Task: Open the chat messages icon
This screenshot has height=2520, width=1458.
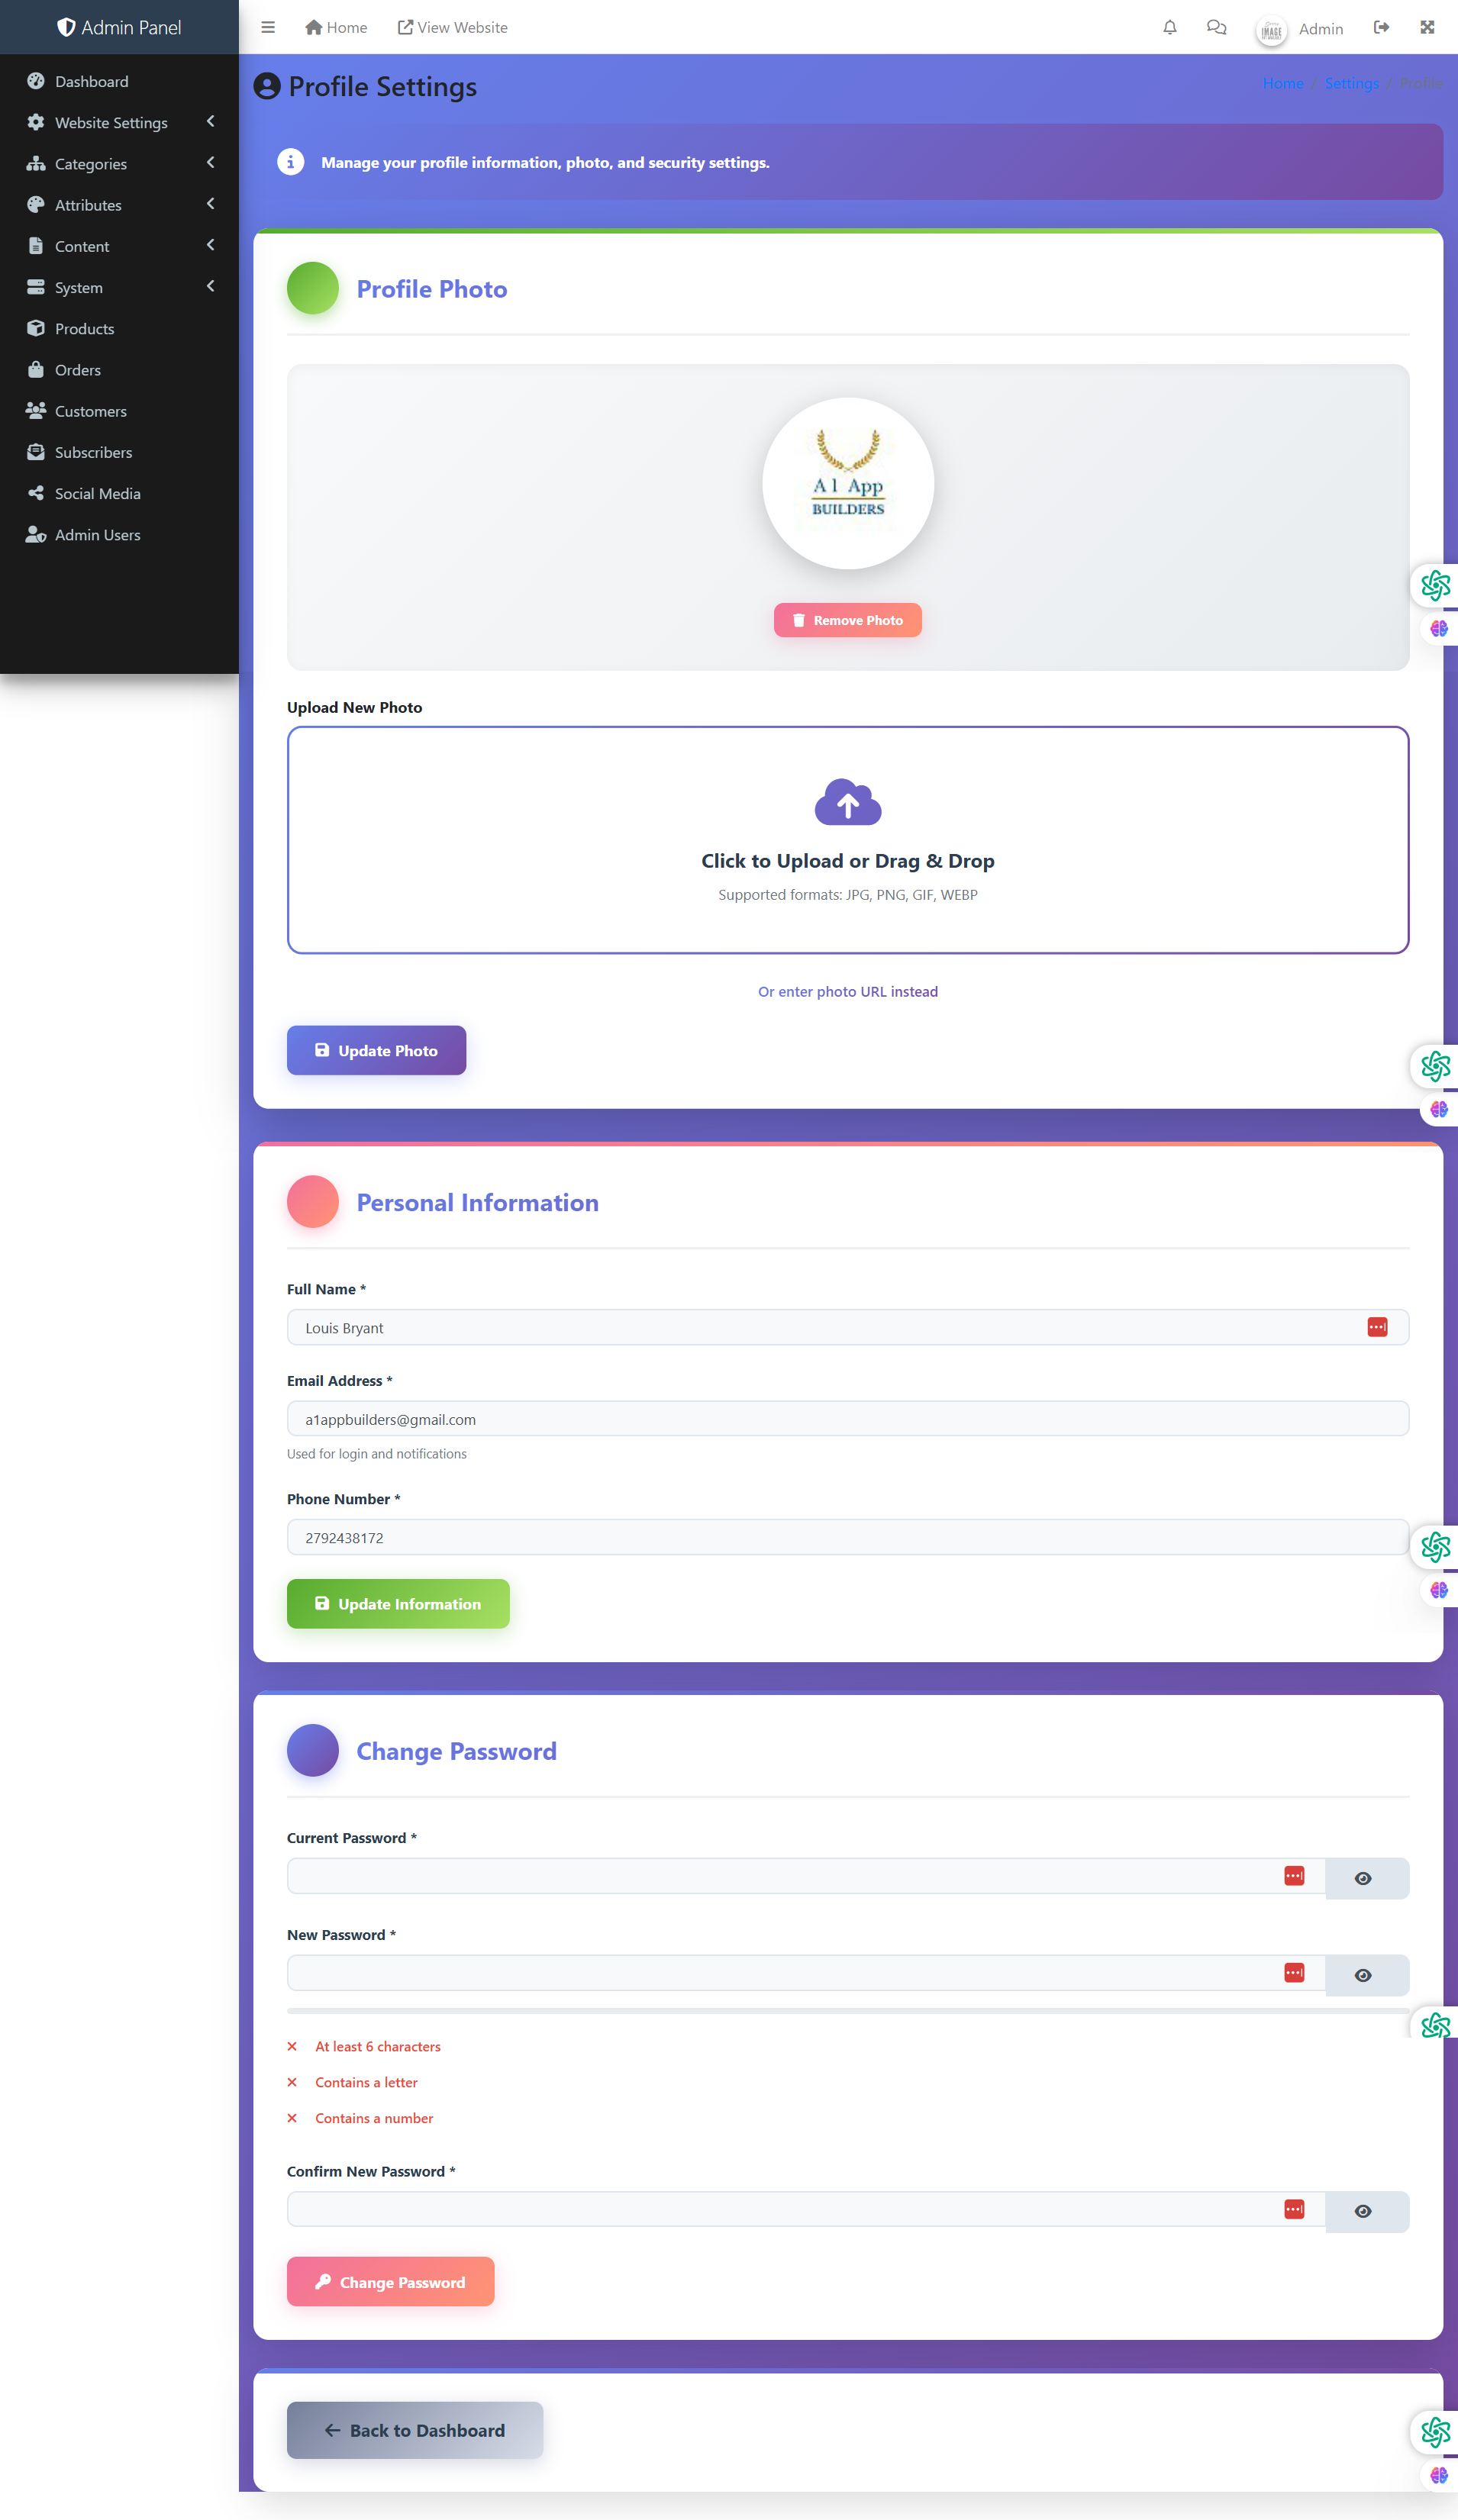Action: pyautogui.click(x=1216, y=28)
